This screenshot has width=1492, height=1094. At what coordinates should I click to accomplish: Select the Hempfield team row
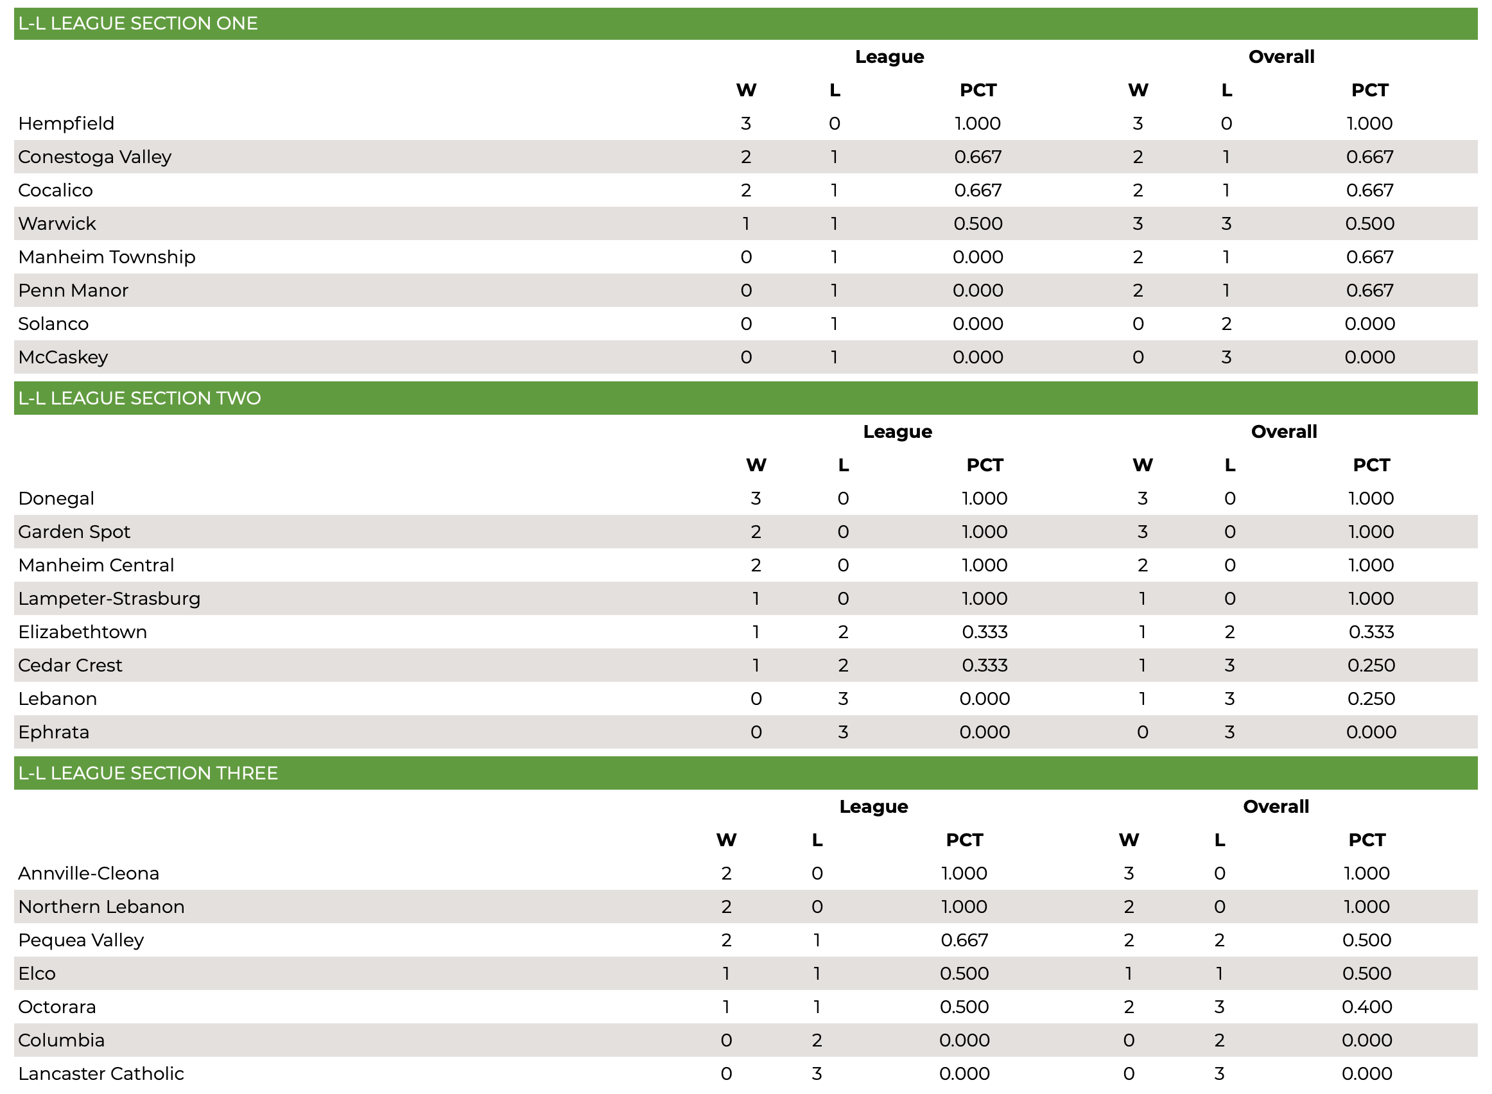click(745, 123)
